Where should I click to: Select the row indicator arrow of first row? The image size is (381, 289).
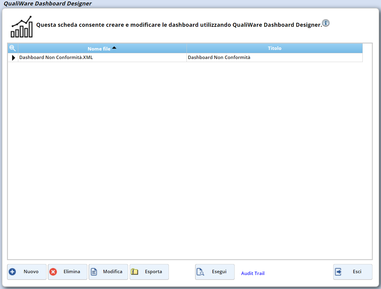(x=13, y=57)
